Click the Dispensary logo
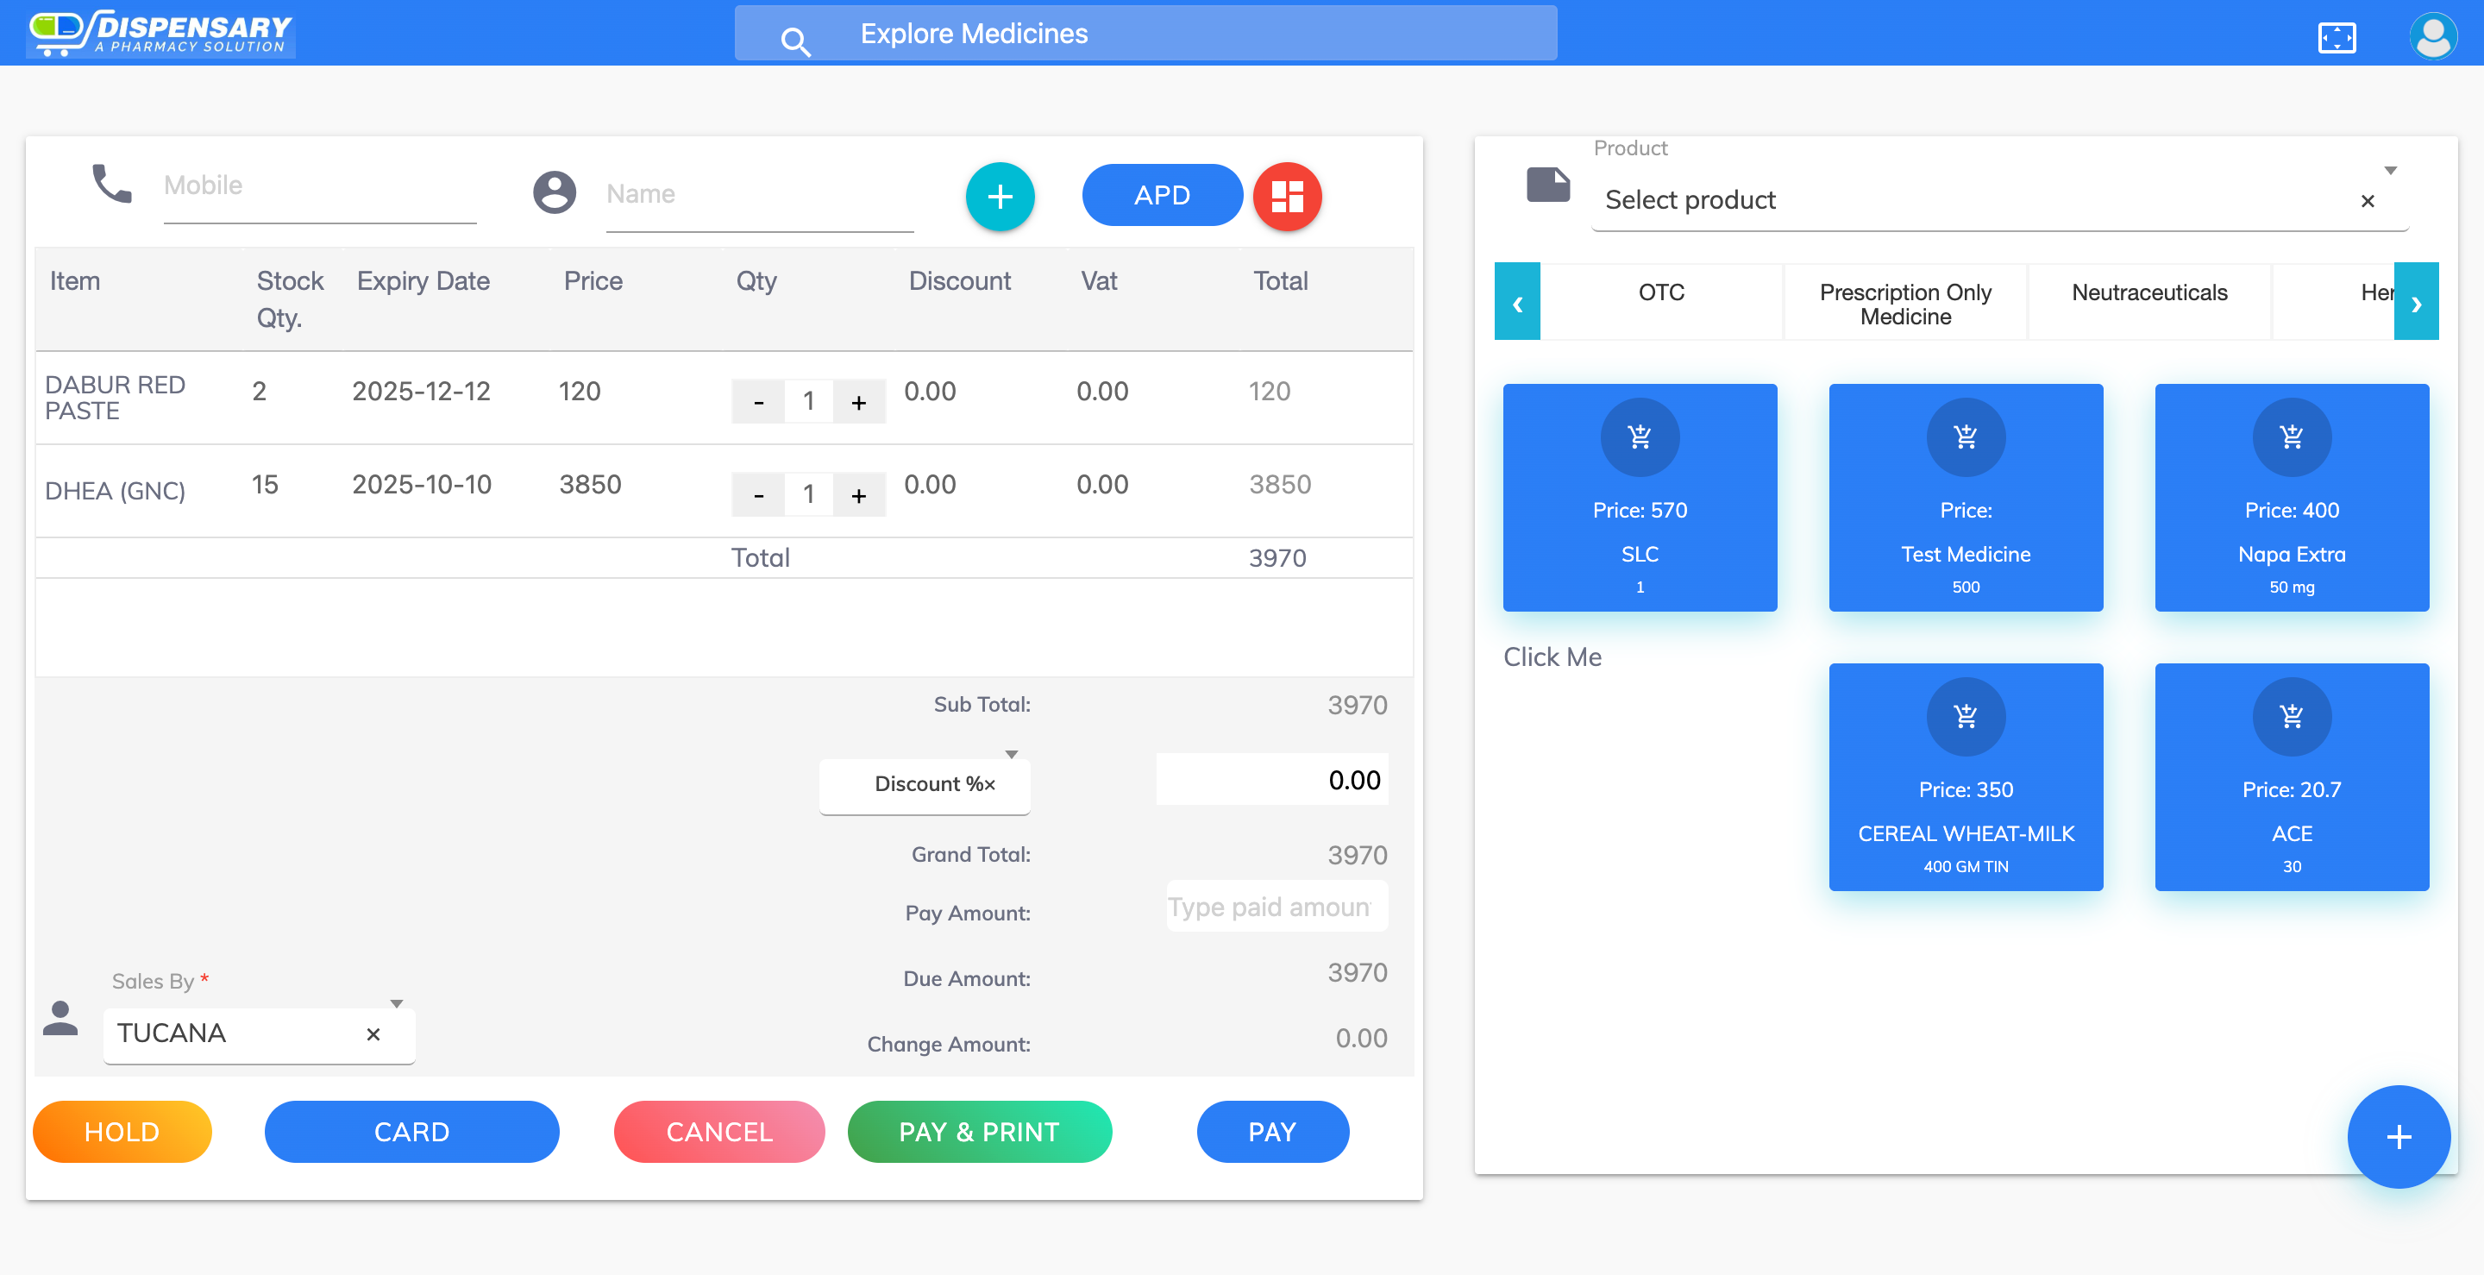This screenshot has height=1275, width=2484. pyautogui.click(x=161, y=33)
